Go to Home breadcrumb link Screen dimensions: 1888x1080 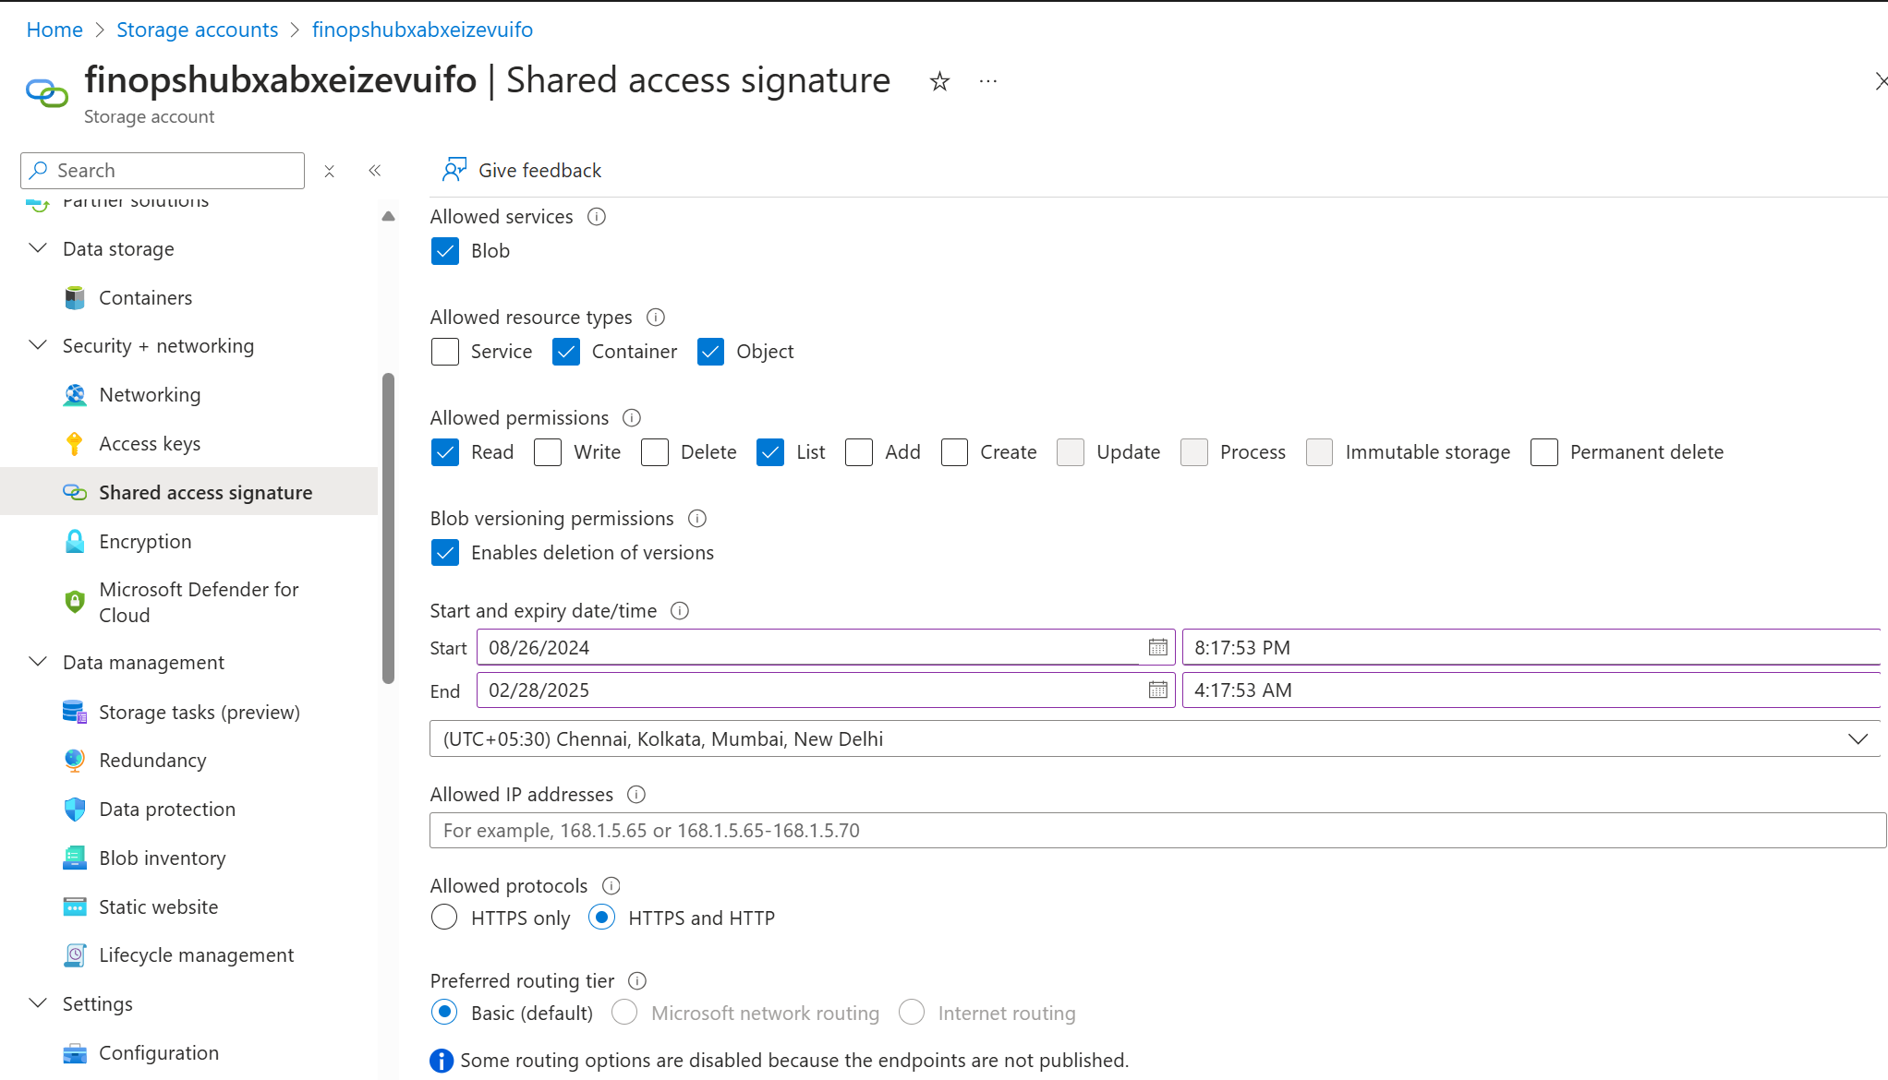coord(54,30)
